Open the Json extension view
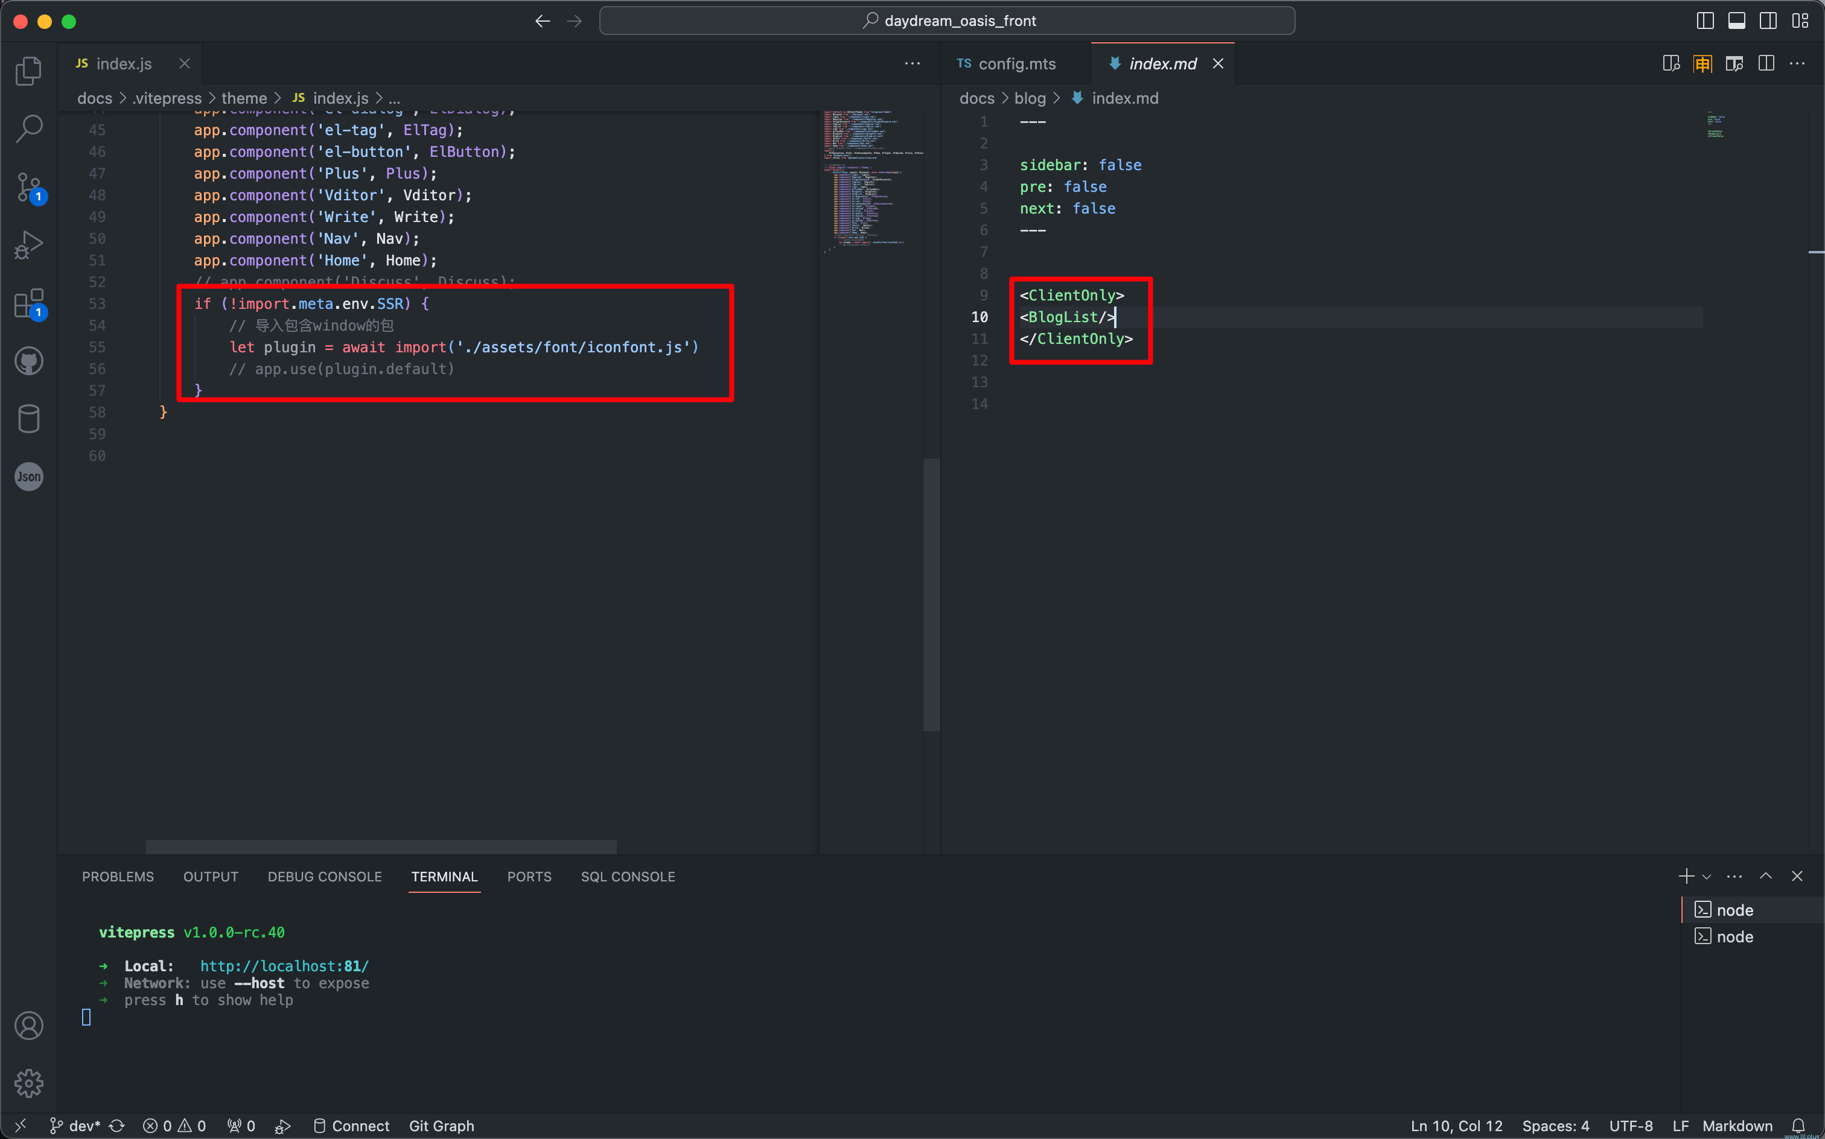The image size is (1825, 1139). [x=28, y=477]
